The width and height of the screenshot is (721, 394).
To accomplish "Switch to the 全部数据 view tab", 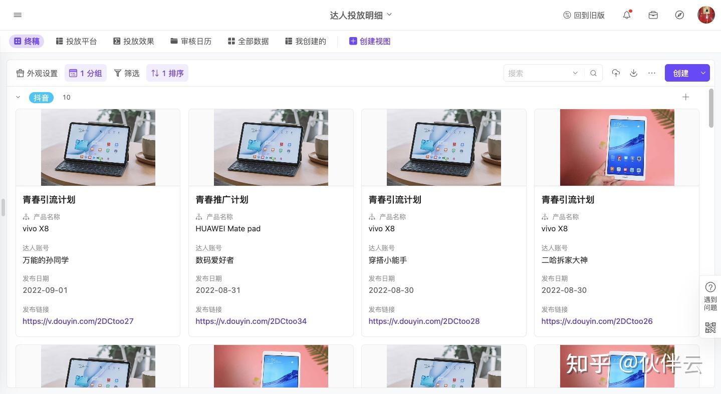I will pos(248,41).
